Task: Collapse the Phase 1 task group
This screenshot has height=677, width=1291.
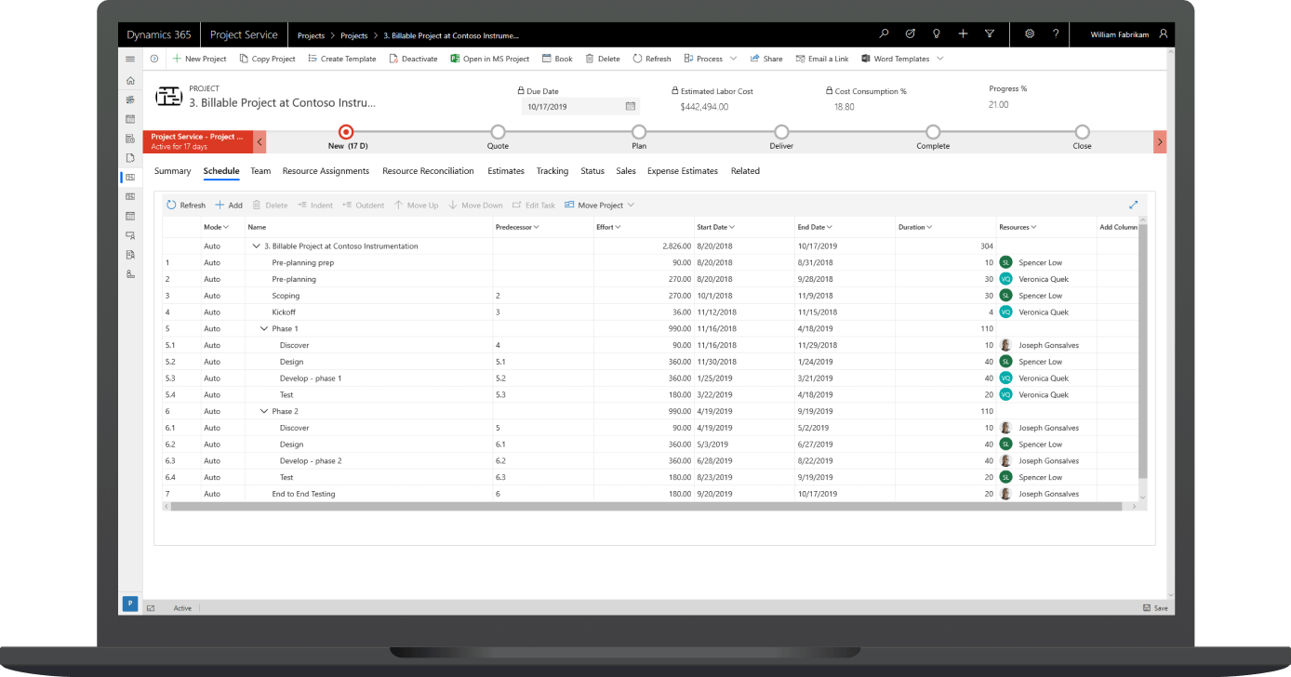Action: pos(263,329)
